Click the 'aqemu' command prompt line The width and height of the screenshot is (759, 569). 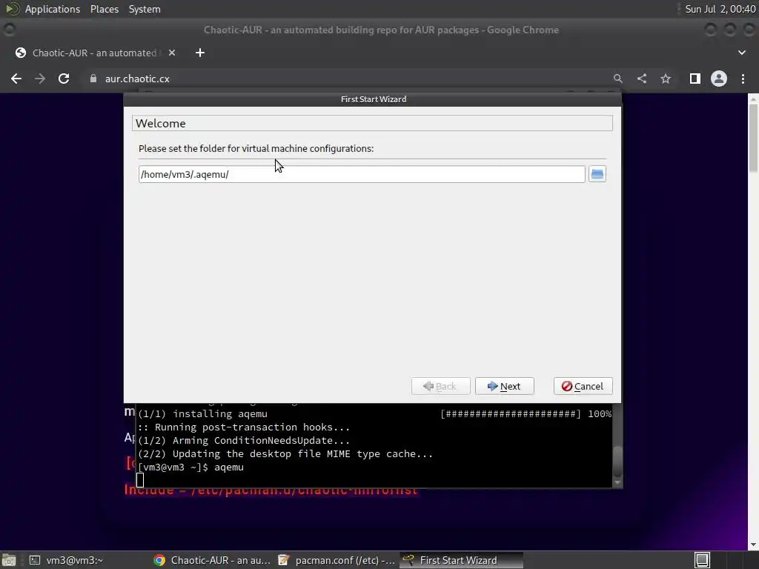190,467
